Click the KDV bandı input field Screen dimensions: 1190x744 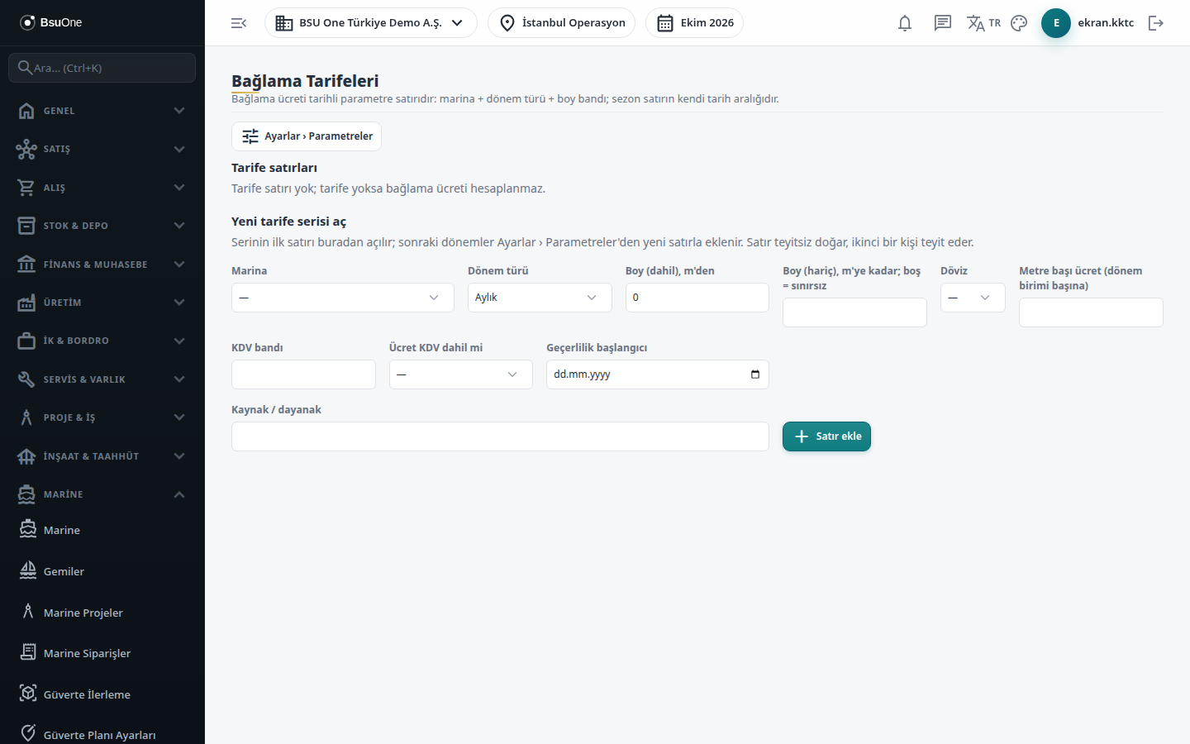click(303, 374)
